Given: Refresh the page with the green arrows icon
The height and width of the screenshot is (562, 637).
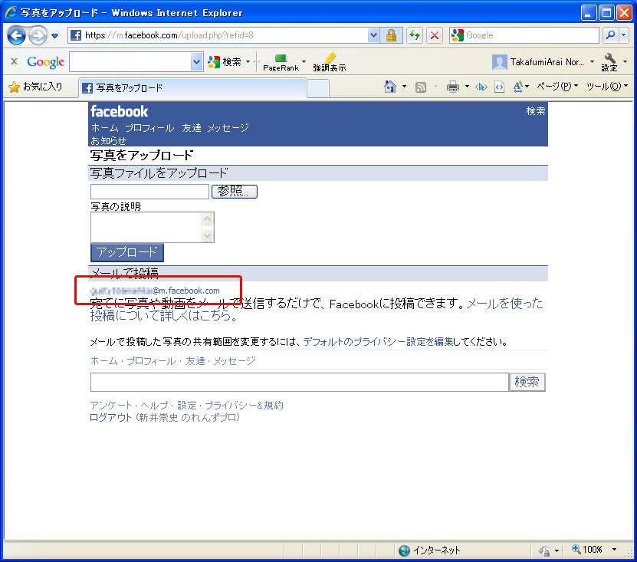Looking at the screenshot, I should pos(415,35).
